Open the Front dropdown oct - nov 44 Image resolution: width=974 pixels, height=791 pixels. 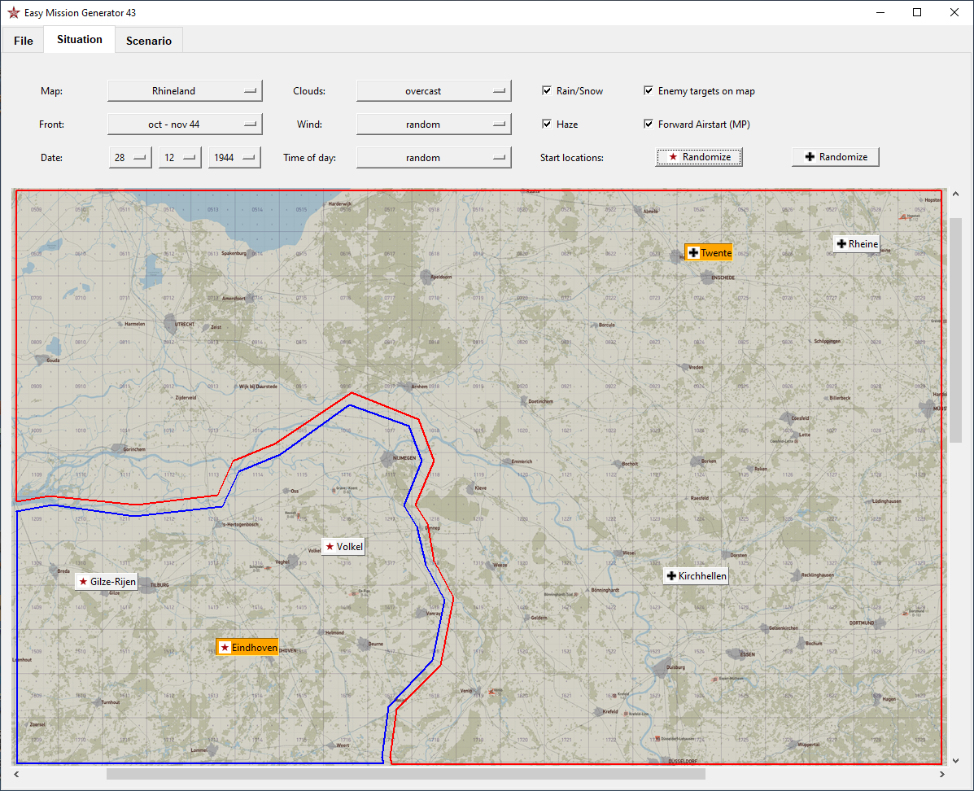click(185, 125)
